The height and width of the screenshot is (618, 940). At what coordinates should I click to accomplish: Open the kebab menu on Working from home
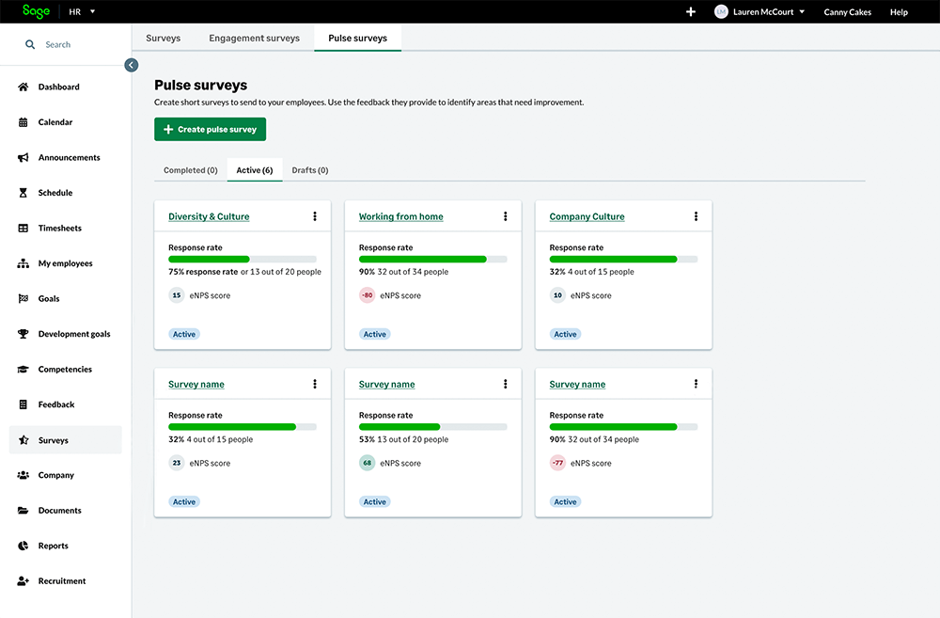506,216
